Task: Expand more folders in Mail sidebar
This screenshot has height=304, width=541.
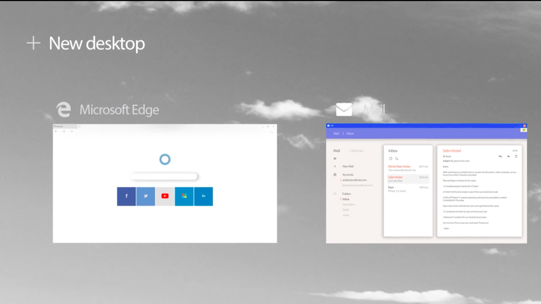Action: (x=346, y=215)
